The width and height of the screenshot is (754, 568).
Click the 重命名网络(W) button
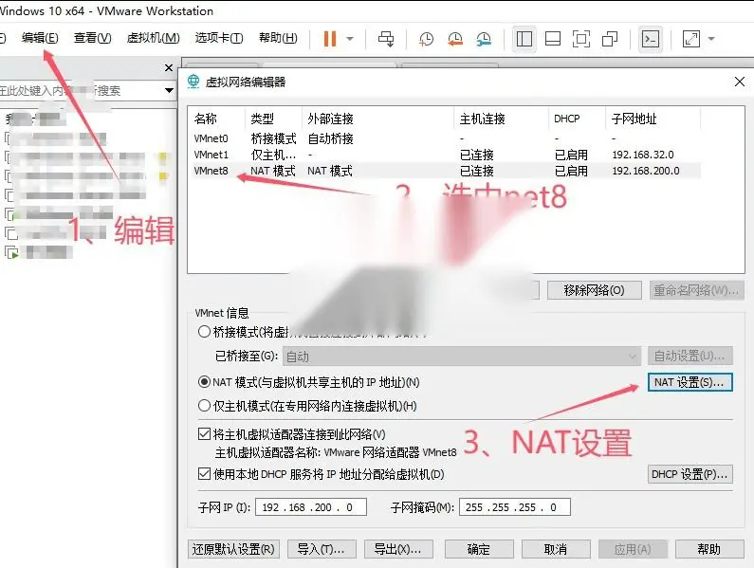pos(696,290)
